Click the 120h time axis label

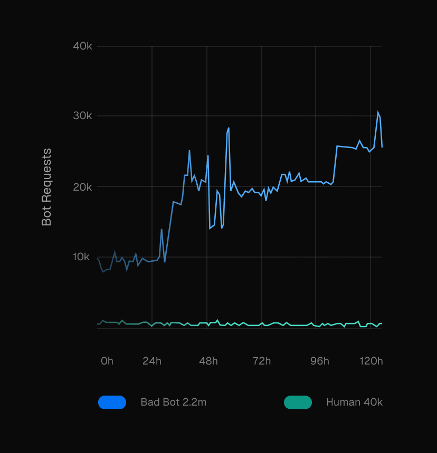click(372, 361)
